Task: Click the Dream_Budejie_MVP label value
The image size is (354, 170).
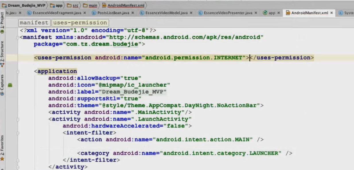Action: tap(133, 92)
